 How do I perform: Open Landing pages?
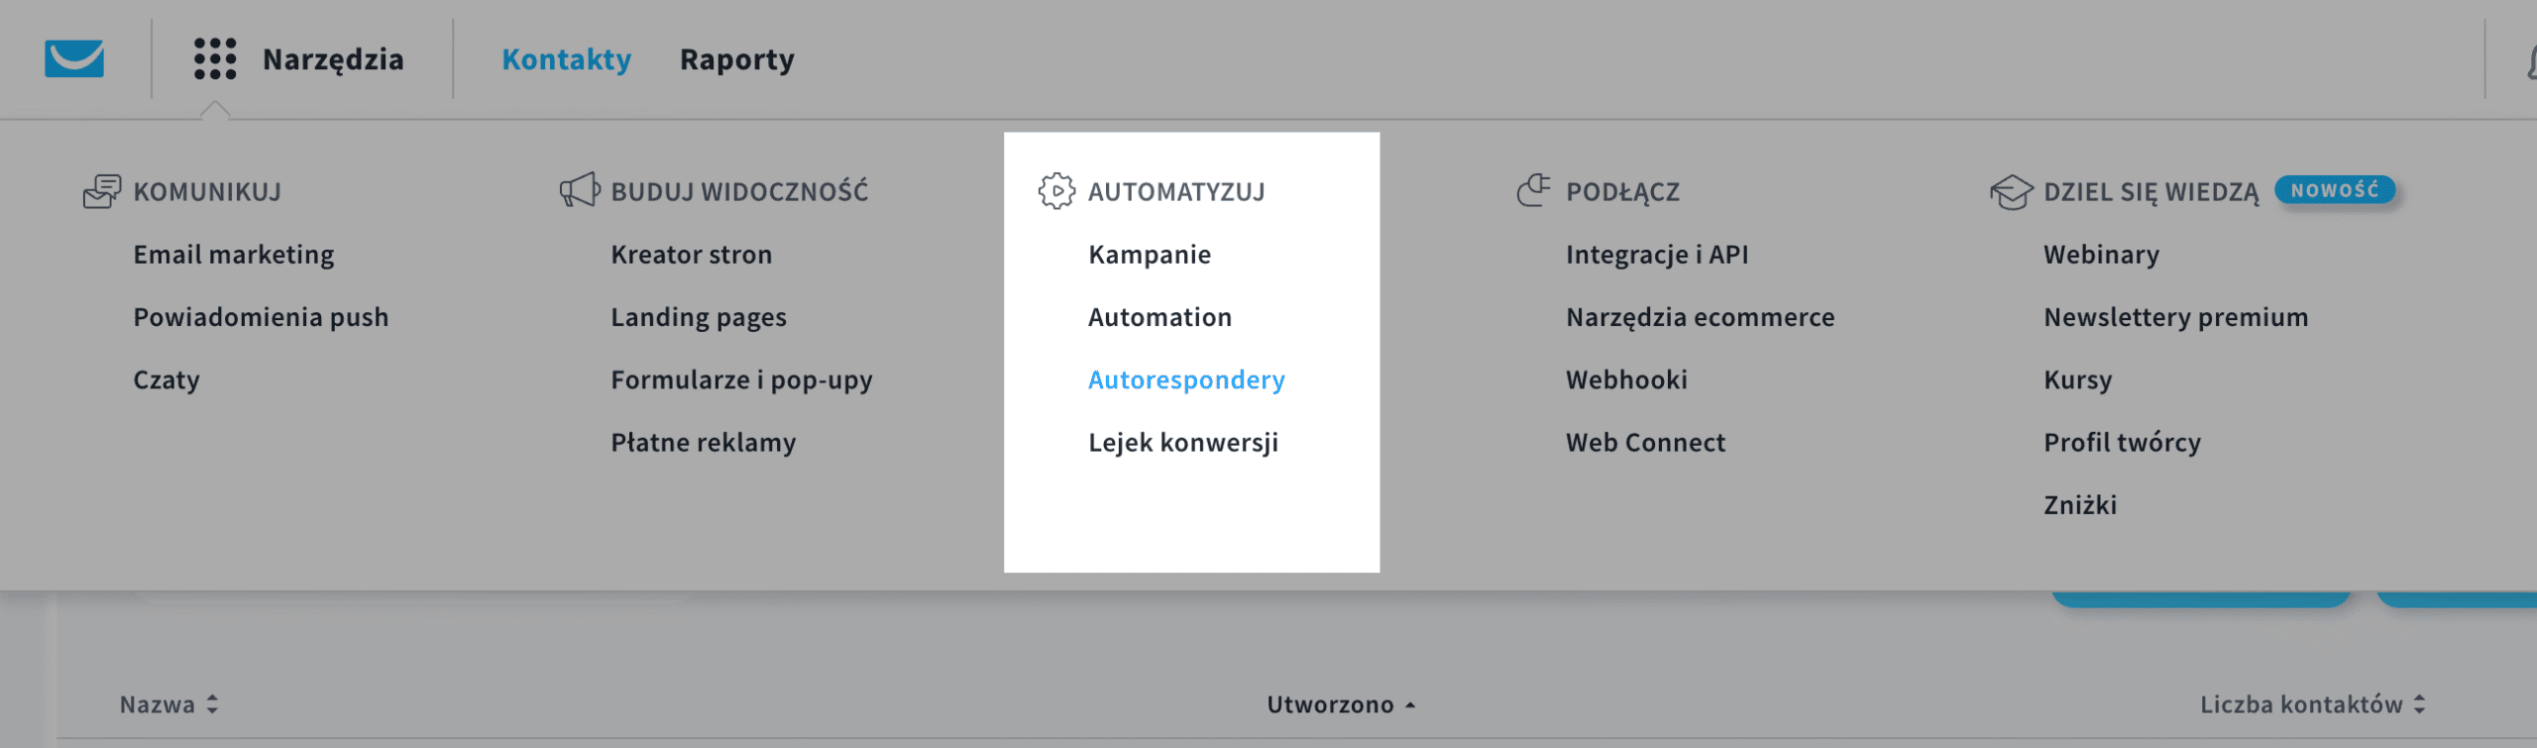(699, 317)
